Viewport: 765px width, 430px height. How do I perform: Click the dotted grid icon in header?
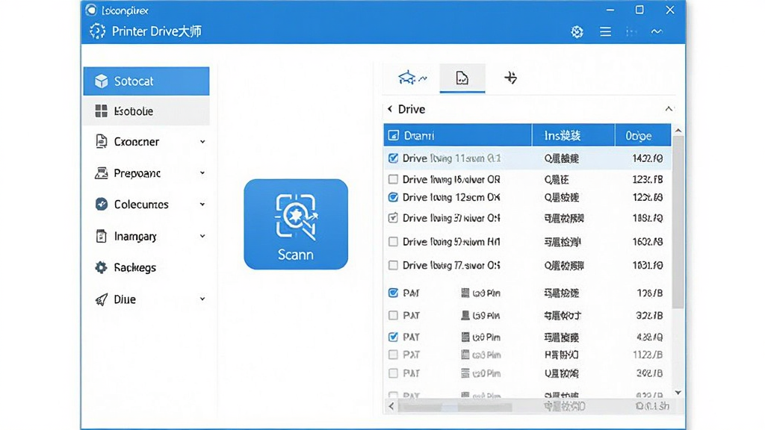(631, 32)
